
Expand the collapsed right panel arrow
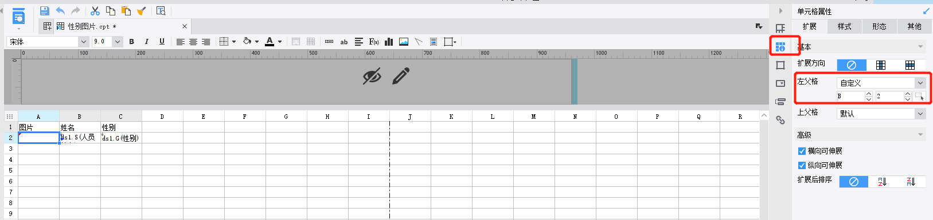click(780, 11)
